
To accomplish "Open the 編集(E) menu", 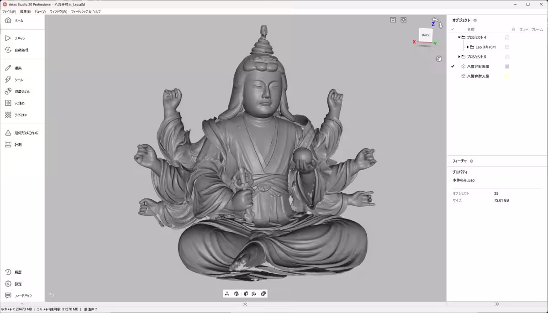I will pos(26,11).
